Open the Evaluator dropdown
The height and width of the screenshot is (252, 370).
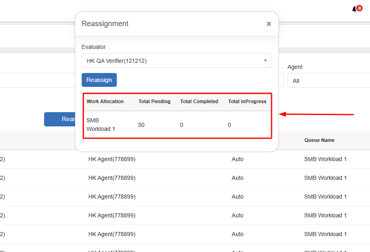click(x=176, y=61)
